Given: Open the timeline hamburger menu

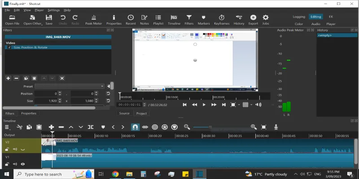Looking at the screenshot, I should click(7, 127).
